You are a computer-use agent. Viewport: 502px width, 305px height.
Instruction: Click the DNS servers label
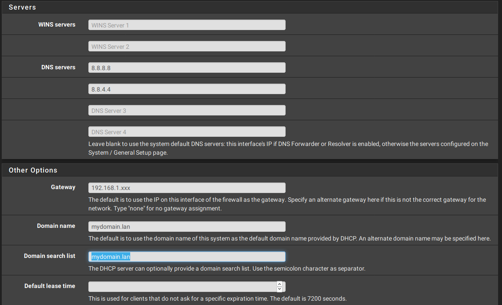(x=58, y=68)
